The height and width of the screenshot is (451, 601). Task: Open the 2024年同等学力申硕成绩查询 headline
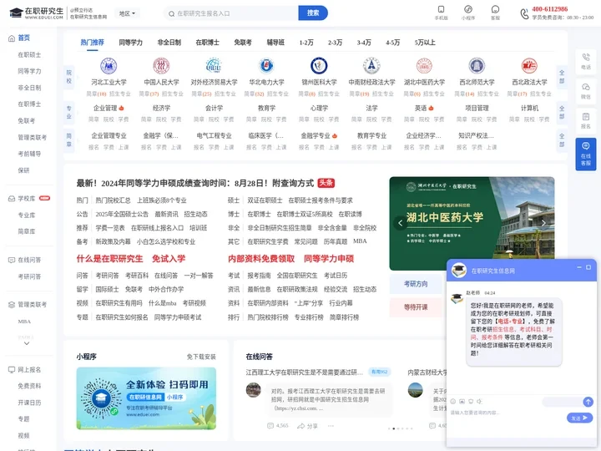(195, 183)
